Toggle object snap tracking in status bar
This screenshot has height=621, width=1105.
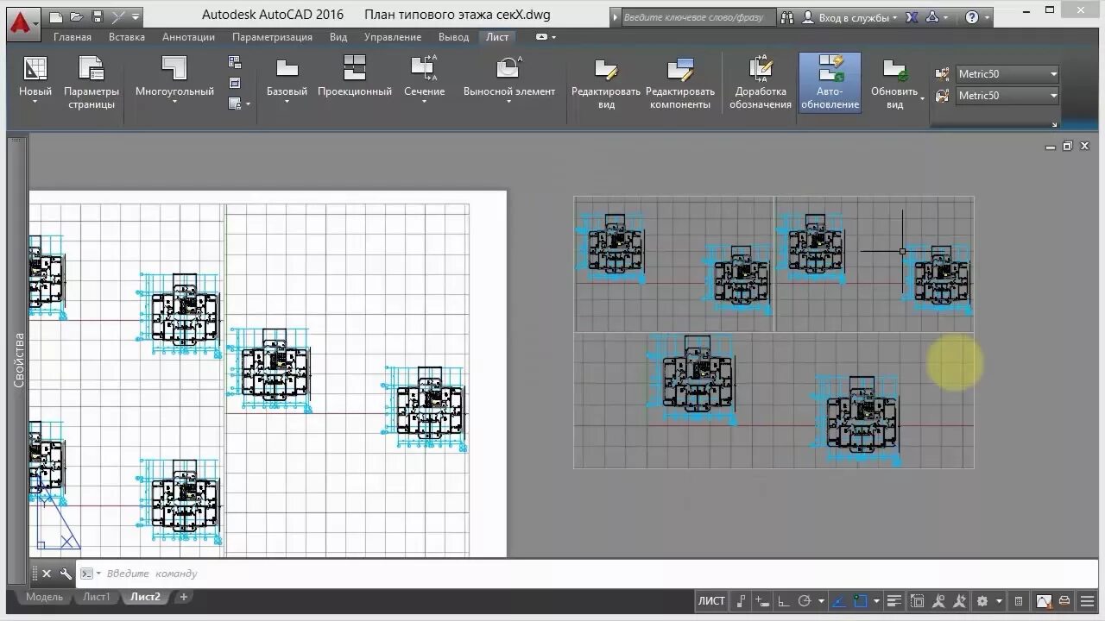click(837, 601)
